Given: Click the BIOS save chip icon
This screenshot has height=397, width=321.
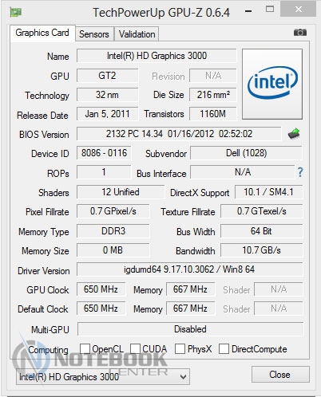Looking at the screenshot, I should 294,133.
